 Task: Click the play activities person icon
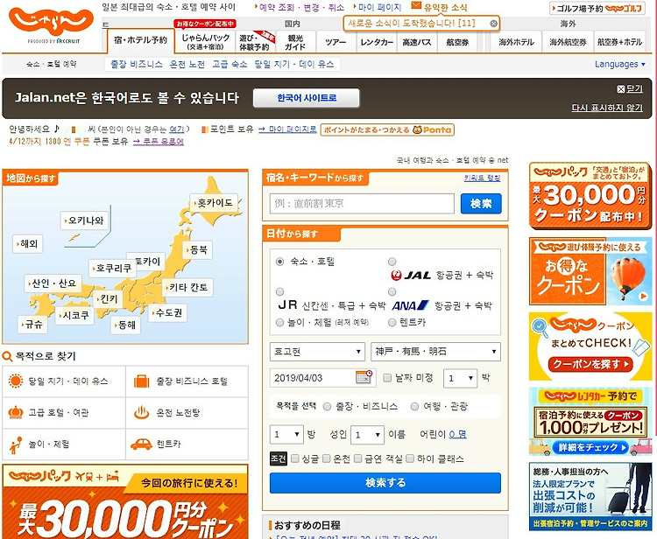16,445
